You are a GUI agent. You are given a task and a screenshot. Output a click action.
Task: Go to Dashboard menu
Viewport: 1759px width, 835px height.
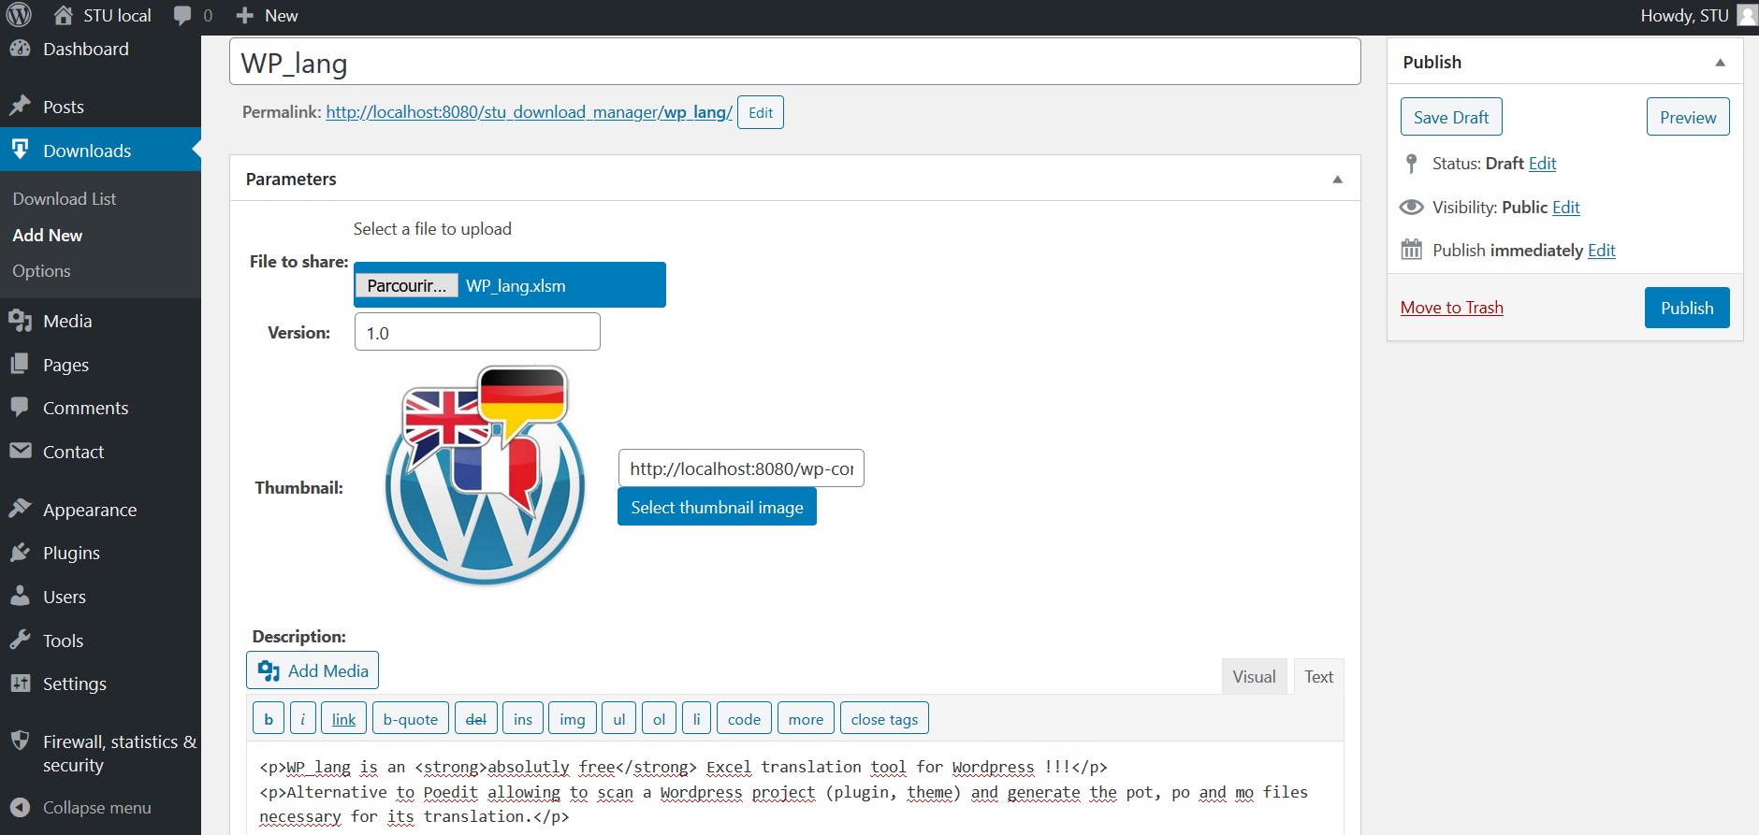(86, 49)
